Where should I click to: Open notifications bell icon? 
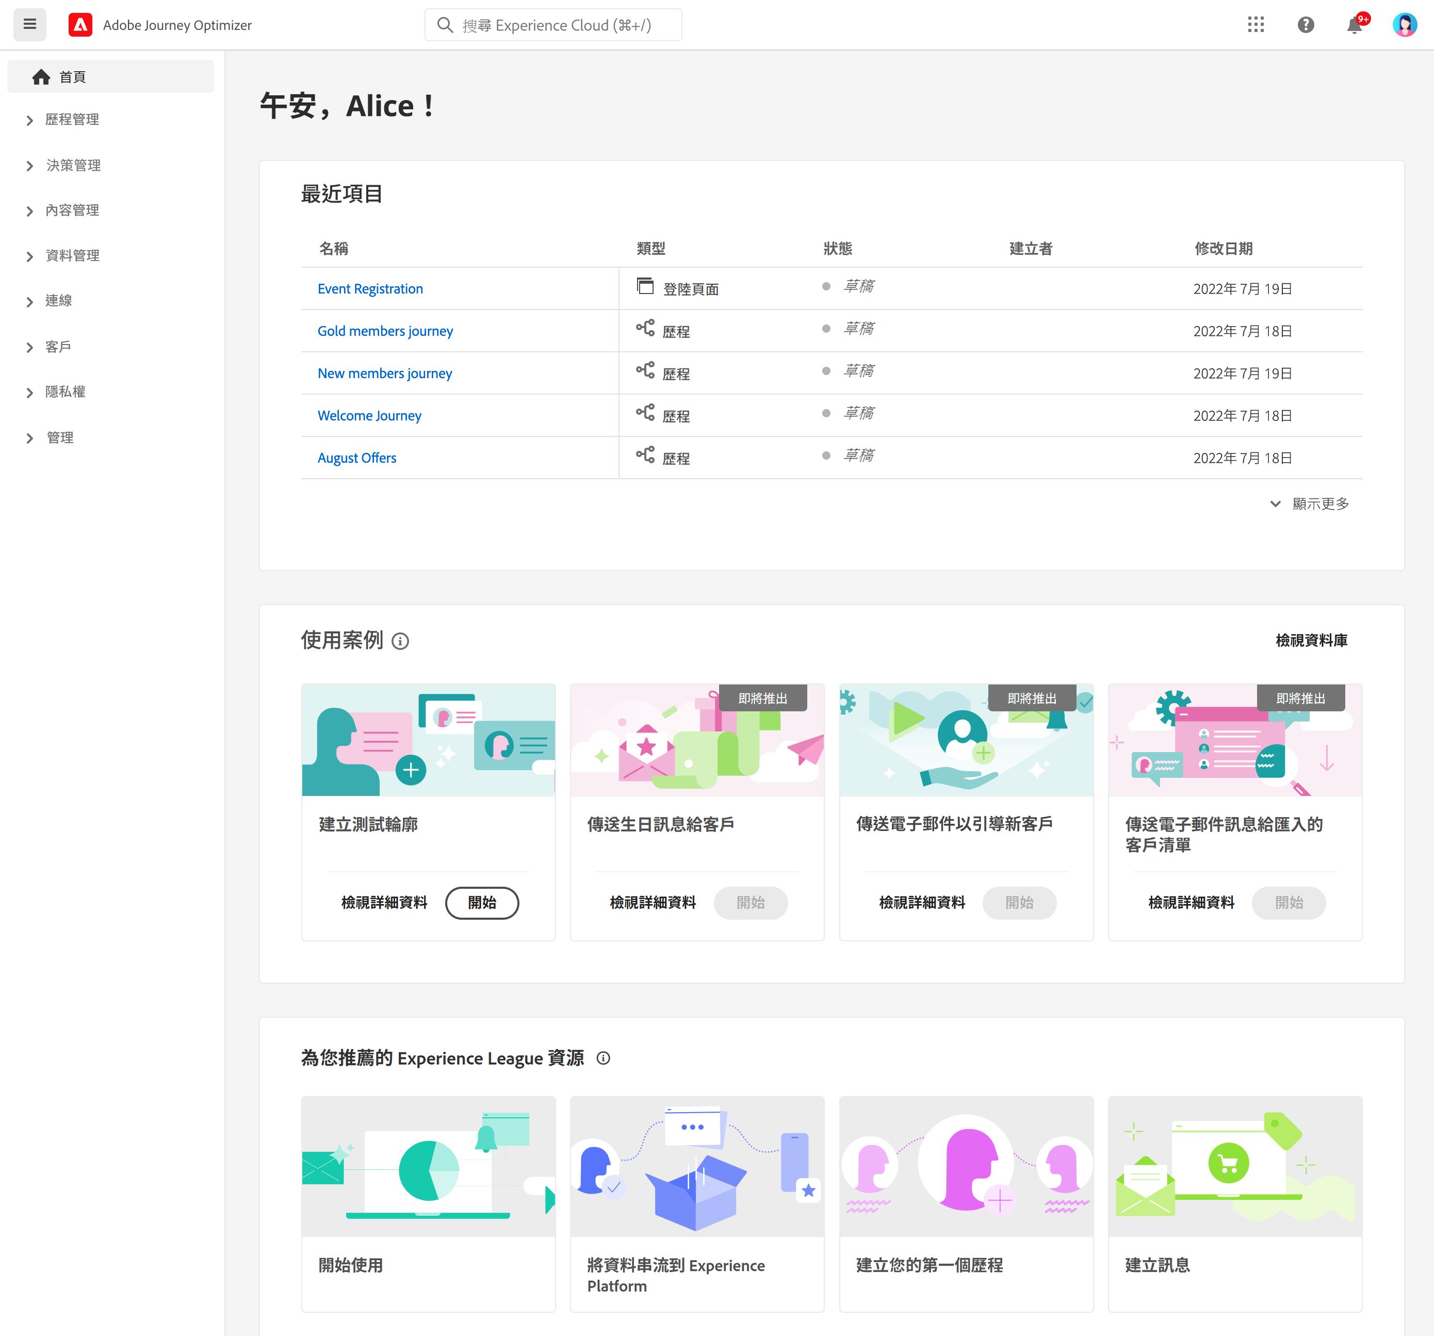point(1354,25)
